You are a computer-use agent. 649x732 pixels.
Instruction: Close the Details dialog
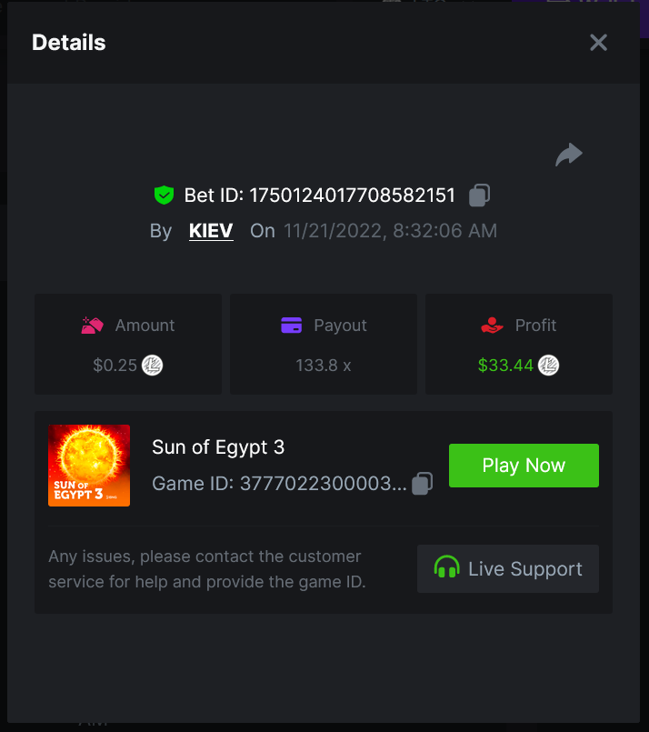click(598, 43)
